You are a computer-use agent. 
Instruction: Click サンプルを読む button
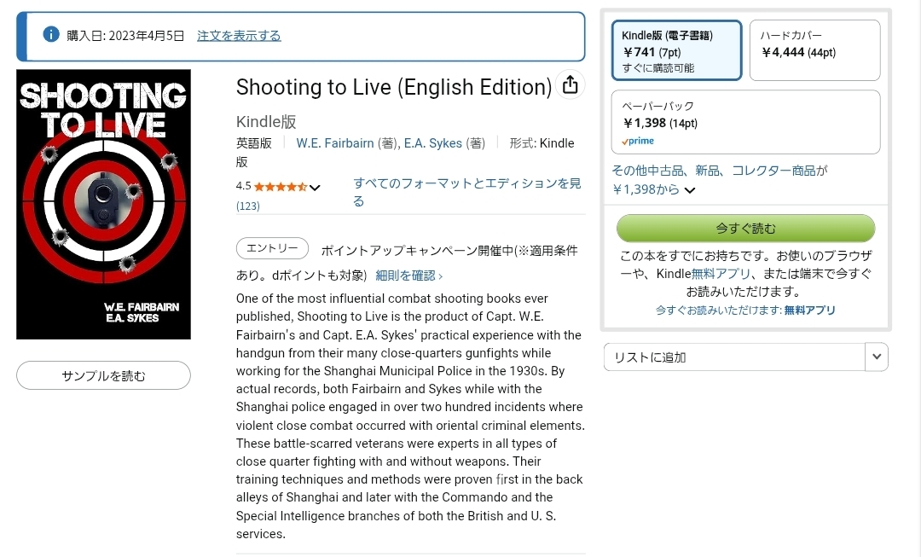click(103, 375)
